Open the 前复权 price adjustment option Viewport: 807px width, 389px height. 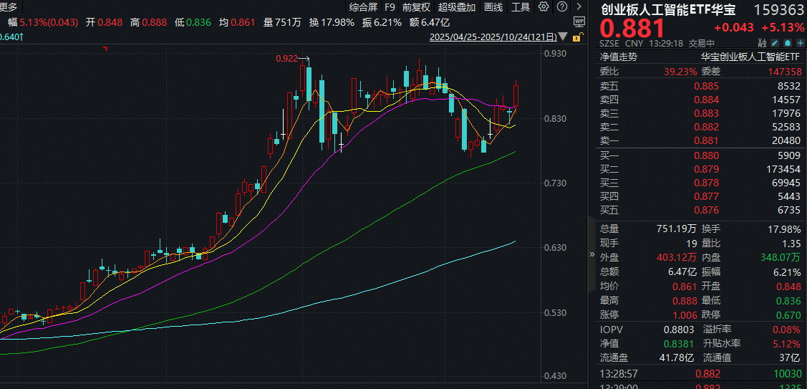click(x=416, y=7)
